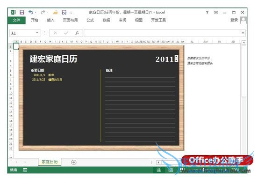
Task: Click the cancel (X) formula bar button
Action: (55, 33)
